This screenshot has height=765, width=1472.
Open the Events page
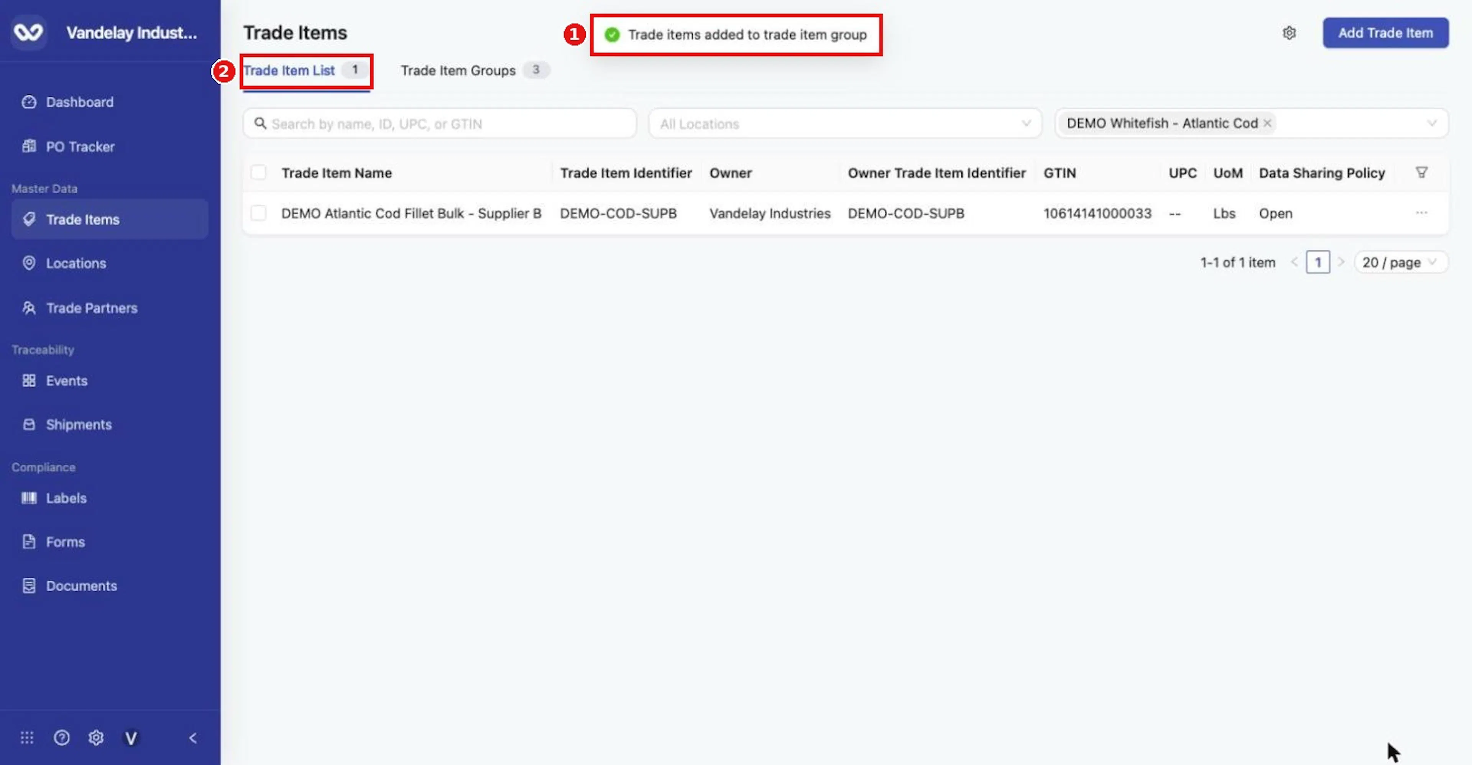pos(66,381)
